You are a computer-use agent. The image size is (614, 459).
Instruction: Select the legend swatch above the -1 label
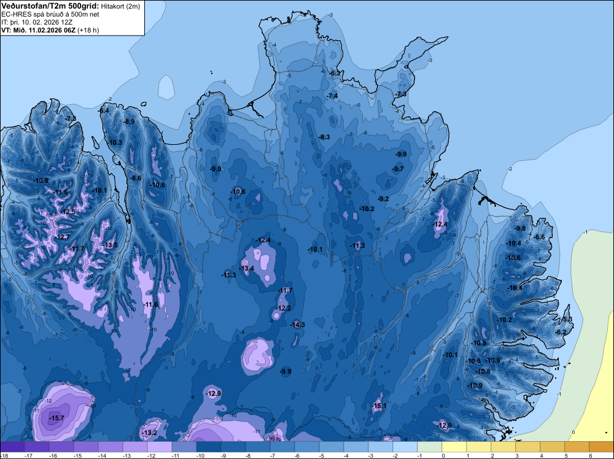click(430, 447)
